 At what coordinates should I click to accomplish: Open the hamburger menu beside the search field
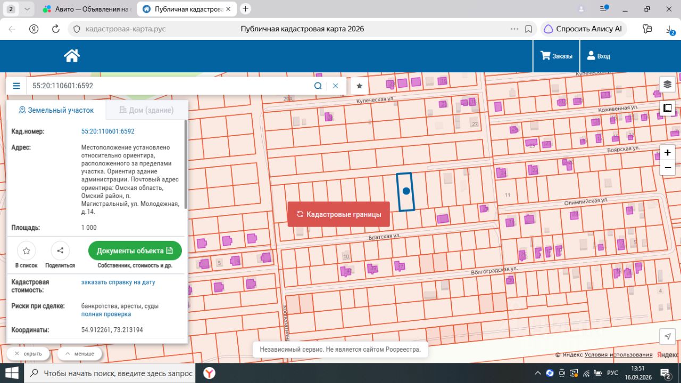tap(16, 86)
